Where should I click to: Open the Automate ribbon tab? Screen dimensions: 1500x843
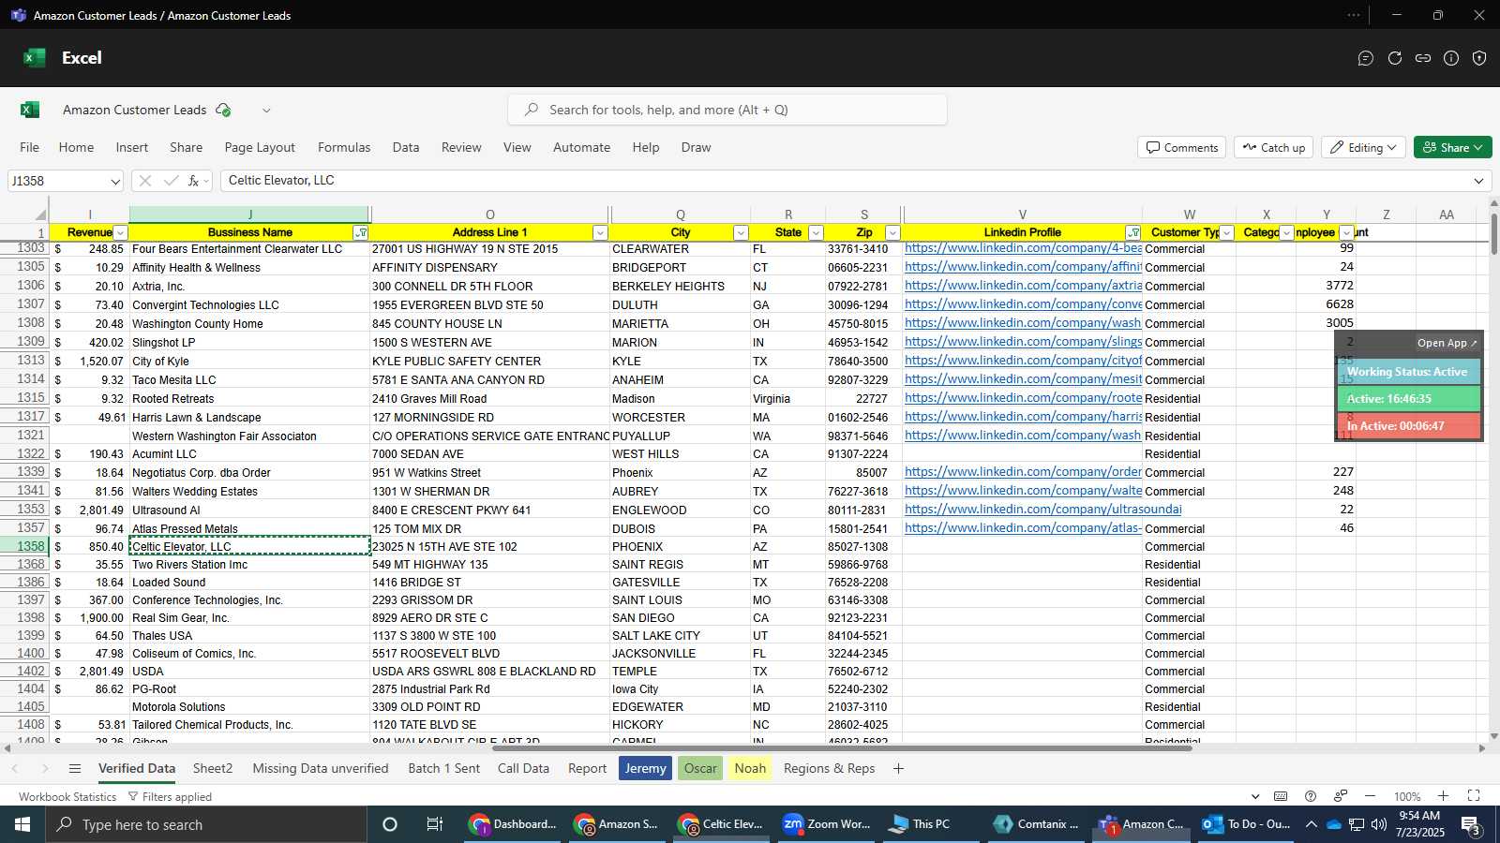pos(581,148)
